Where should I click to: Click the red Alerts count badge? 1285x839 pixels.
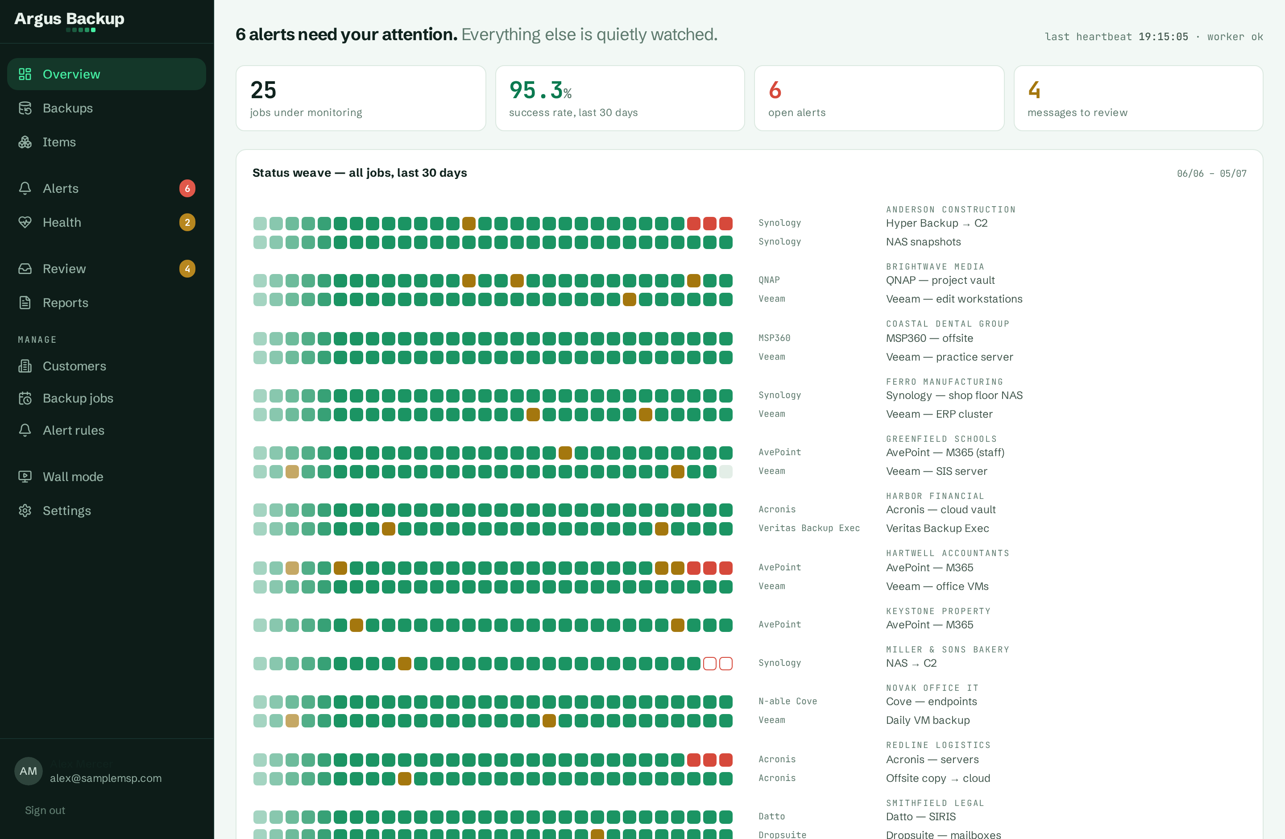(187, 188)
